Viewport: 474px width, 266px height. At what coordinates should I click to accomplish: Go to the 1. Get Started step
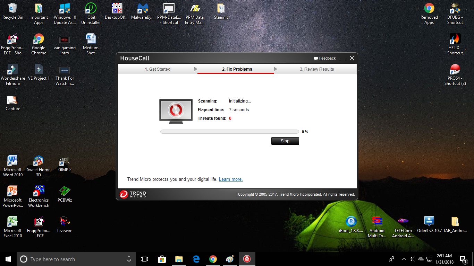[x=158, y=69]
